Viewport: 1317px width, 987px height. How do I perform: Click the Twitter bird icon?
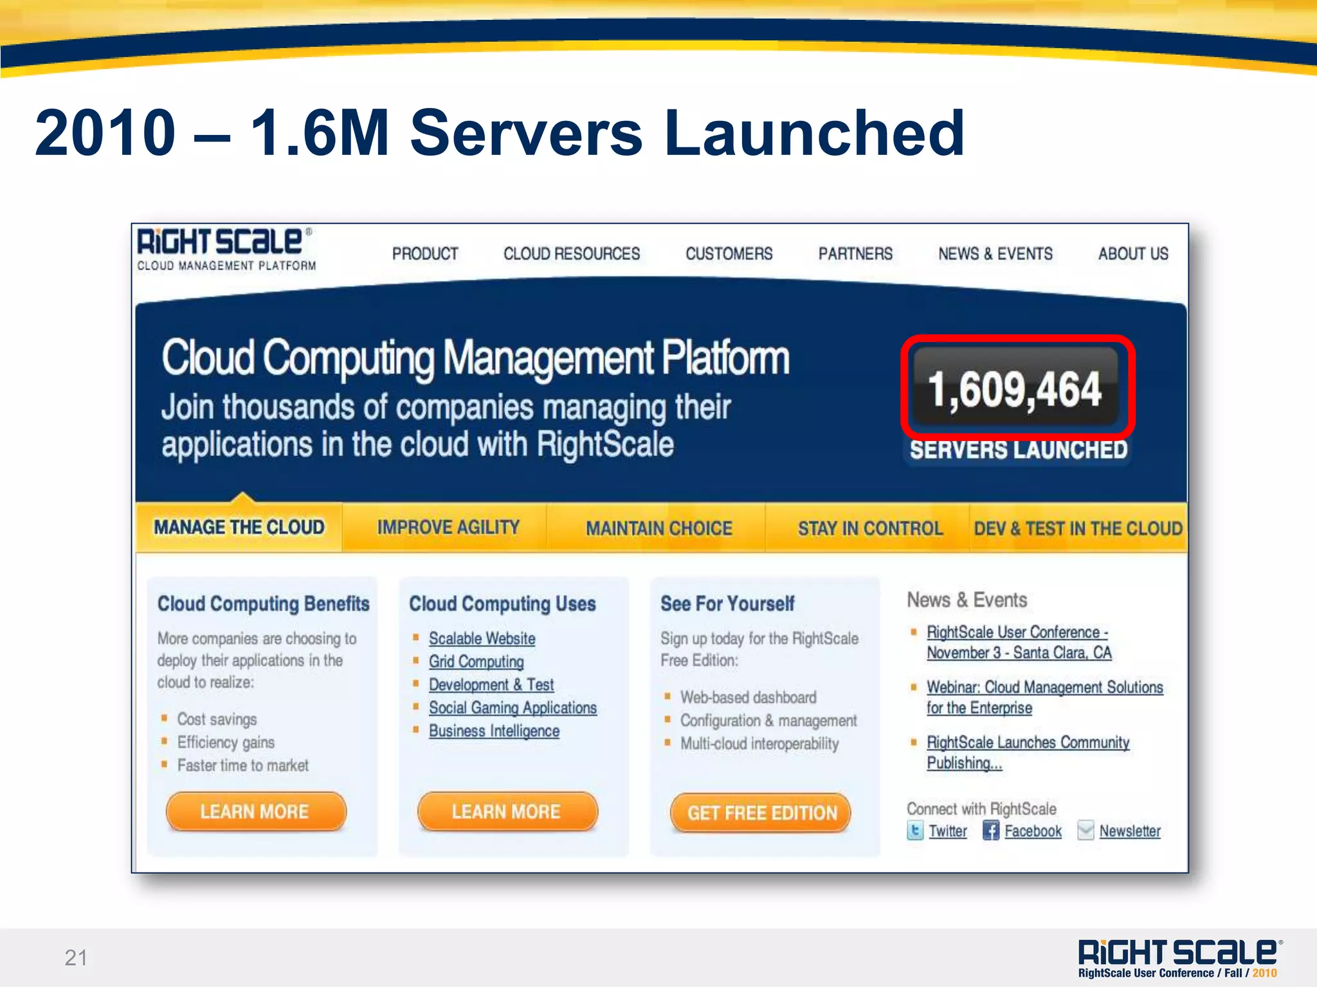(x=914, y=831)
